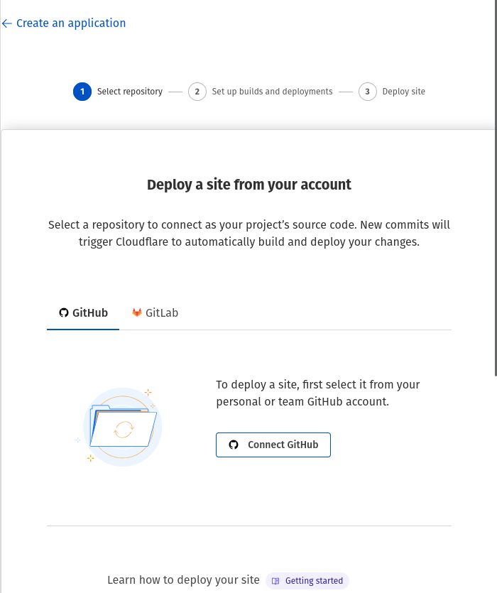
Task: Click the step 3 number circle
Action: pyautogui.click(x=368, y=92)
